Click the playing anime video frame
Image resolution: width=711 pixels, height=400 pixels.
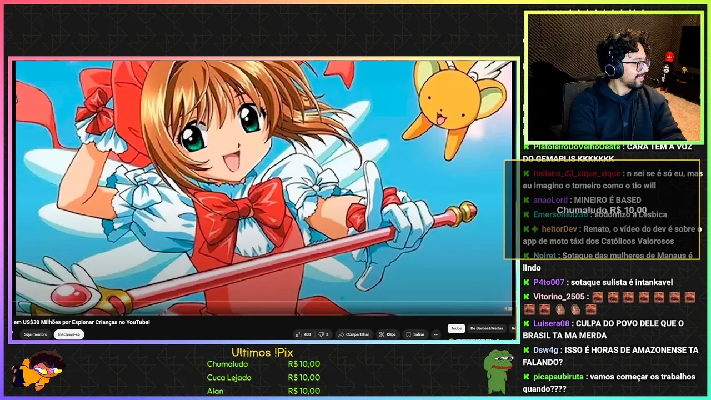coord(263,188)
